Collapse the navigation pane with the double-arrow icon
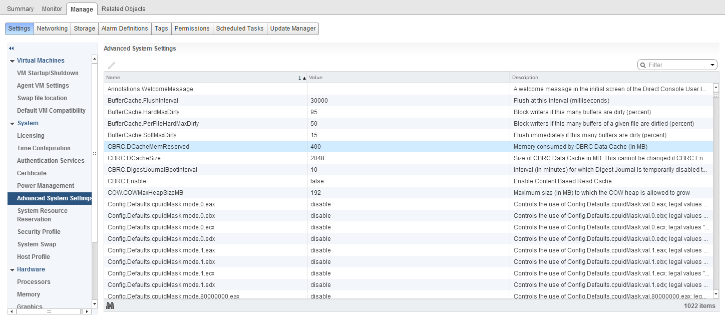 (12, 49)
